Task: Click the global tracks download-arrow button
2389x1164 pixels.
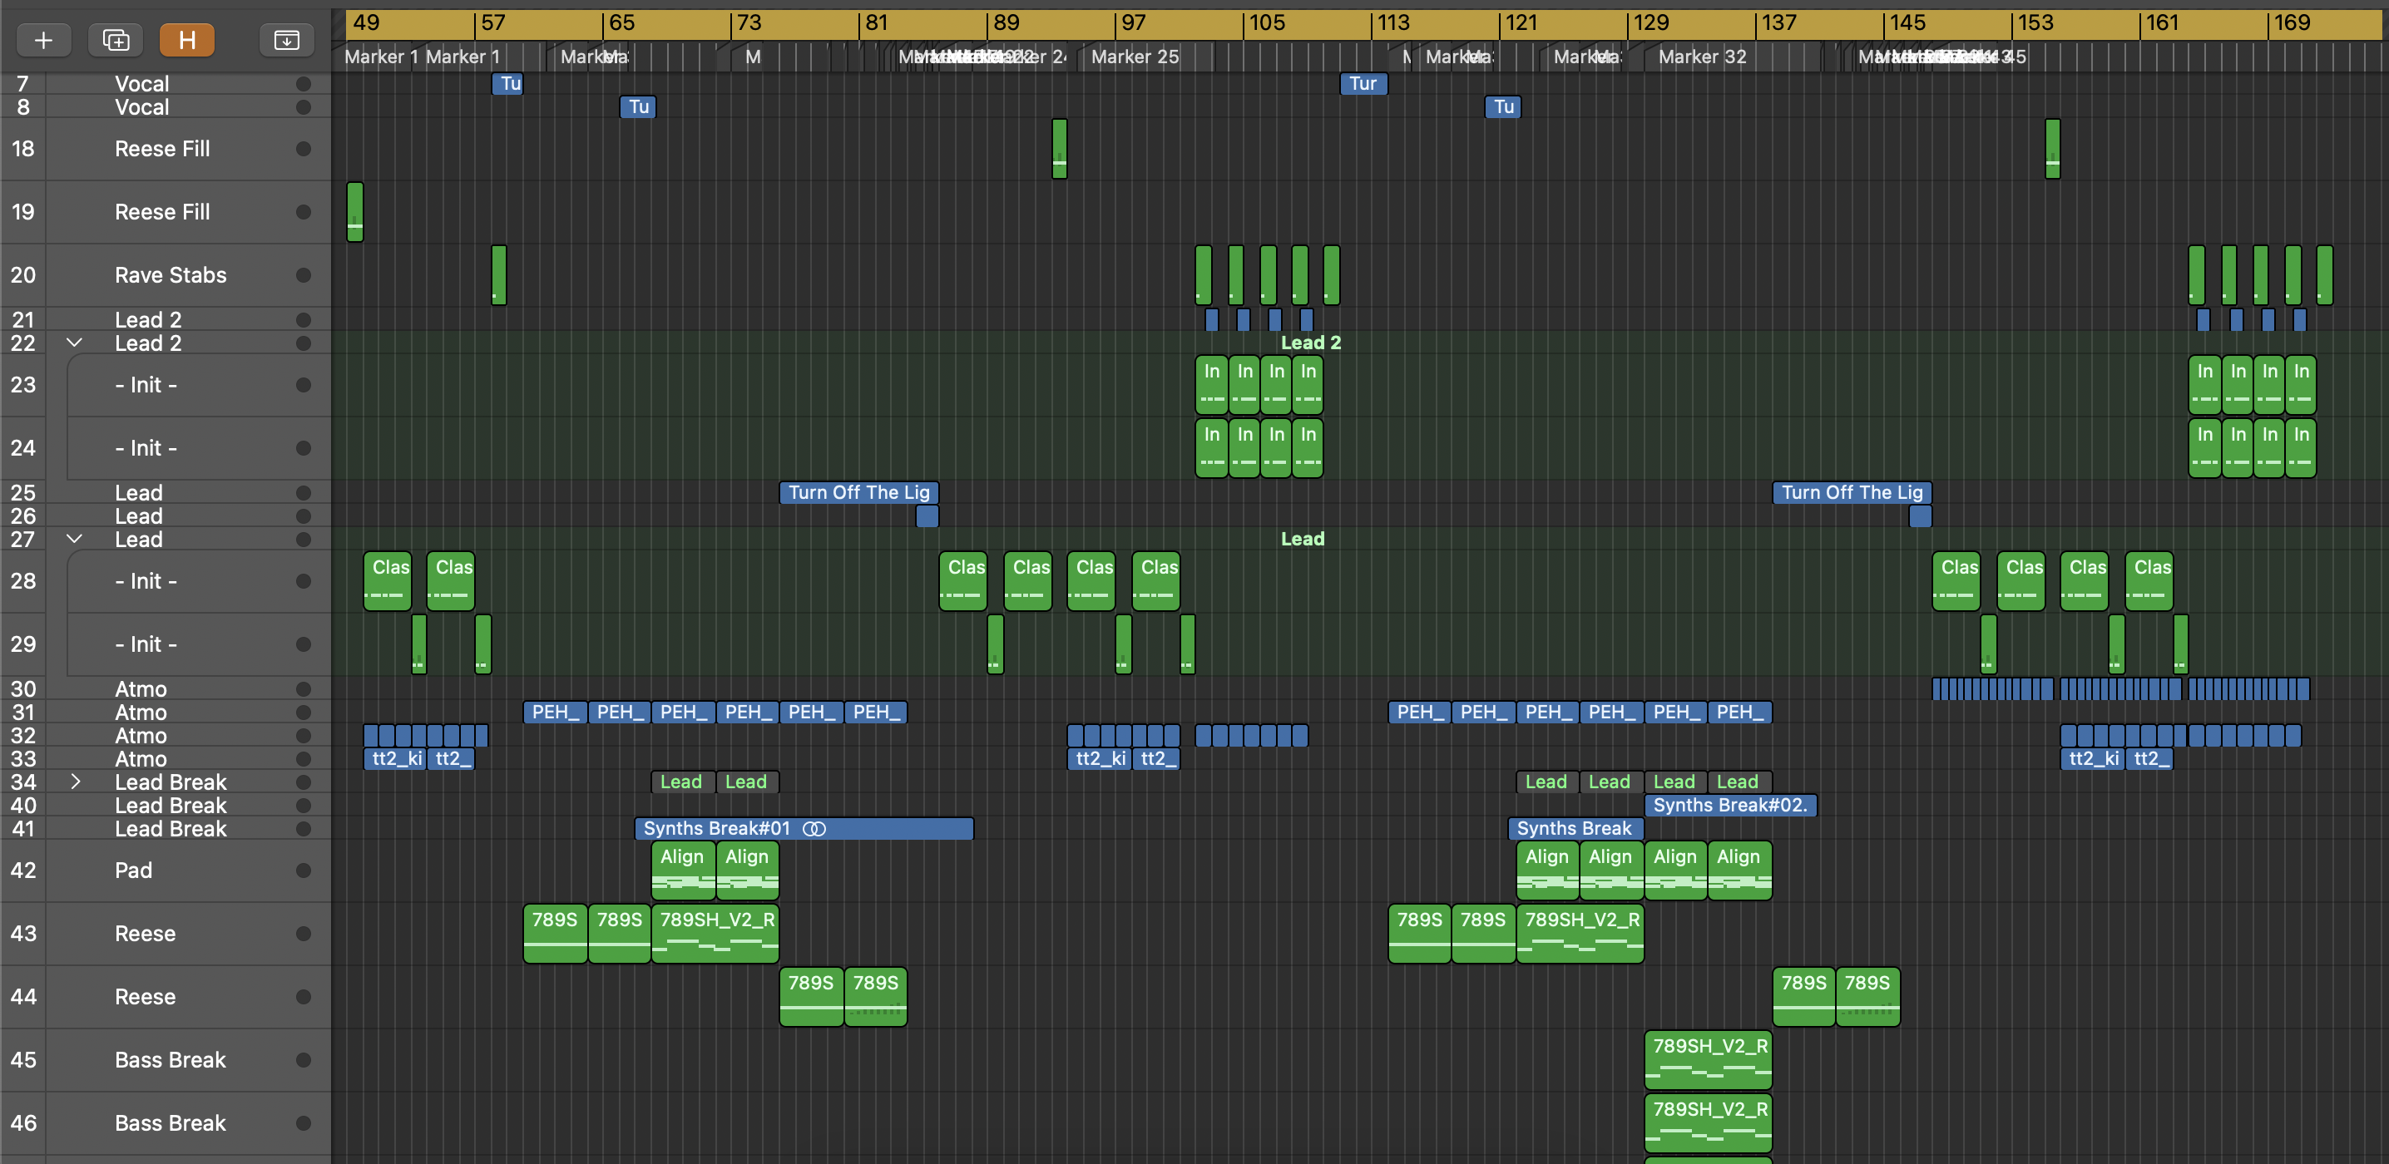Action: coord(287,40)
